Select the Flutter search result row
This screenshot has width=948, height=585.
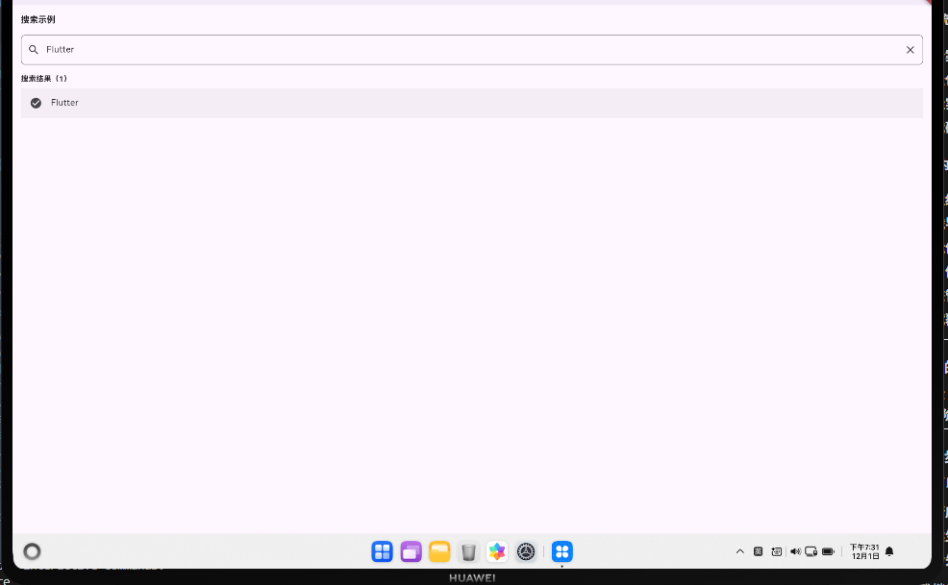pyautogui.click(x=471, y=103)
